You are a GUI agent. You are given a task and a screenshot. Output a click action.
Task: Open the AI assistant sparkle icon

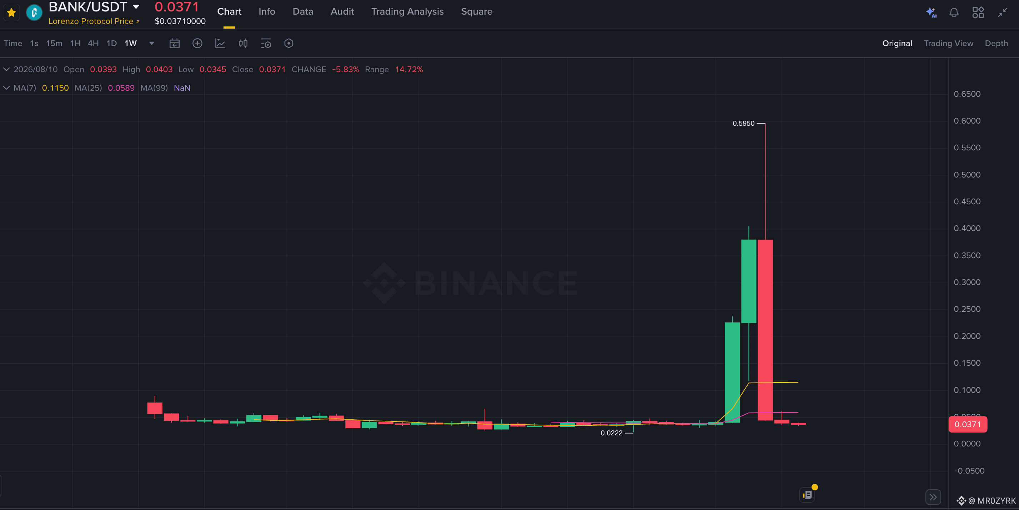931,12
